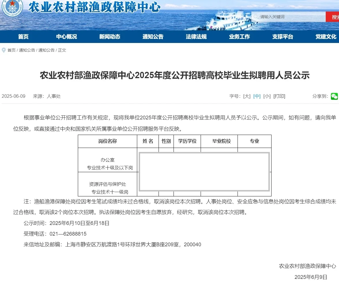Click the location pin breadcrumb icon
Screen dimensions: 339x293
pos(3,50)
